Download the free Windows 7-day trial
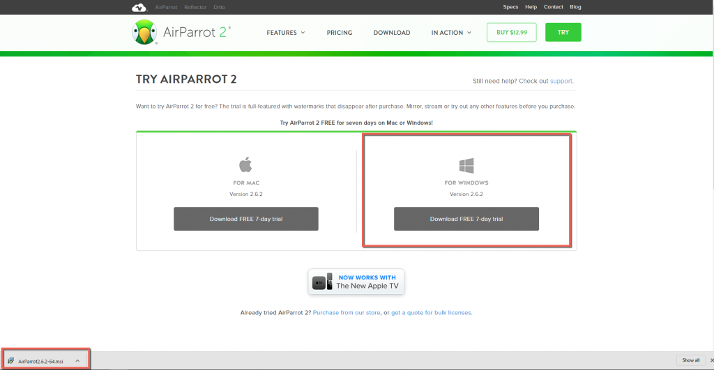Viewport: 714px width, 370px height. [x=466, y=219]
